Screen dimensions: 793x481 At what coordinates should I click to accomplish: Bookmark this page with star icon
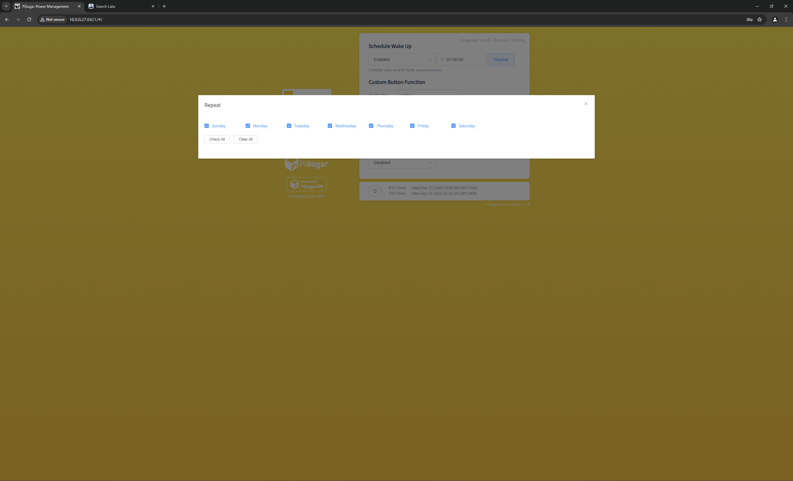click(760, 19)
